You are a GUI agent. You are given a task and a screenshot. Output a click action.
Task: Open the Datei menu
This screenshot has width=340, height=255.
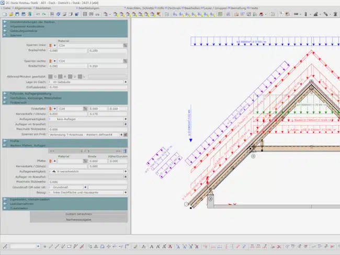[x=7, y=8]
